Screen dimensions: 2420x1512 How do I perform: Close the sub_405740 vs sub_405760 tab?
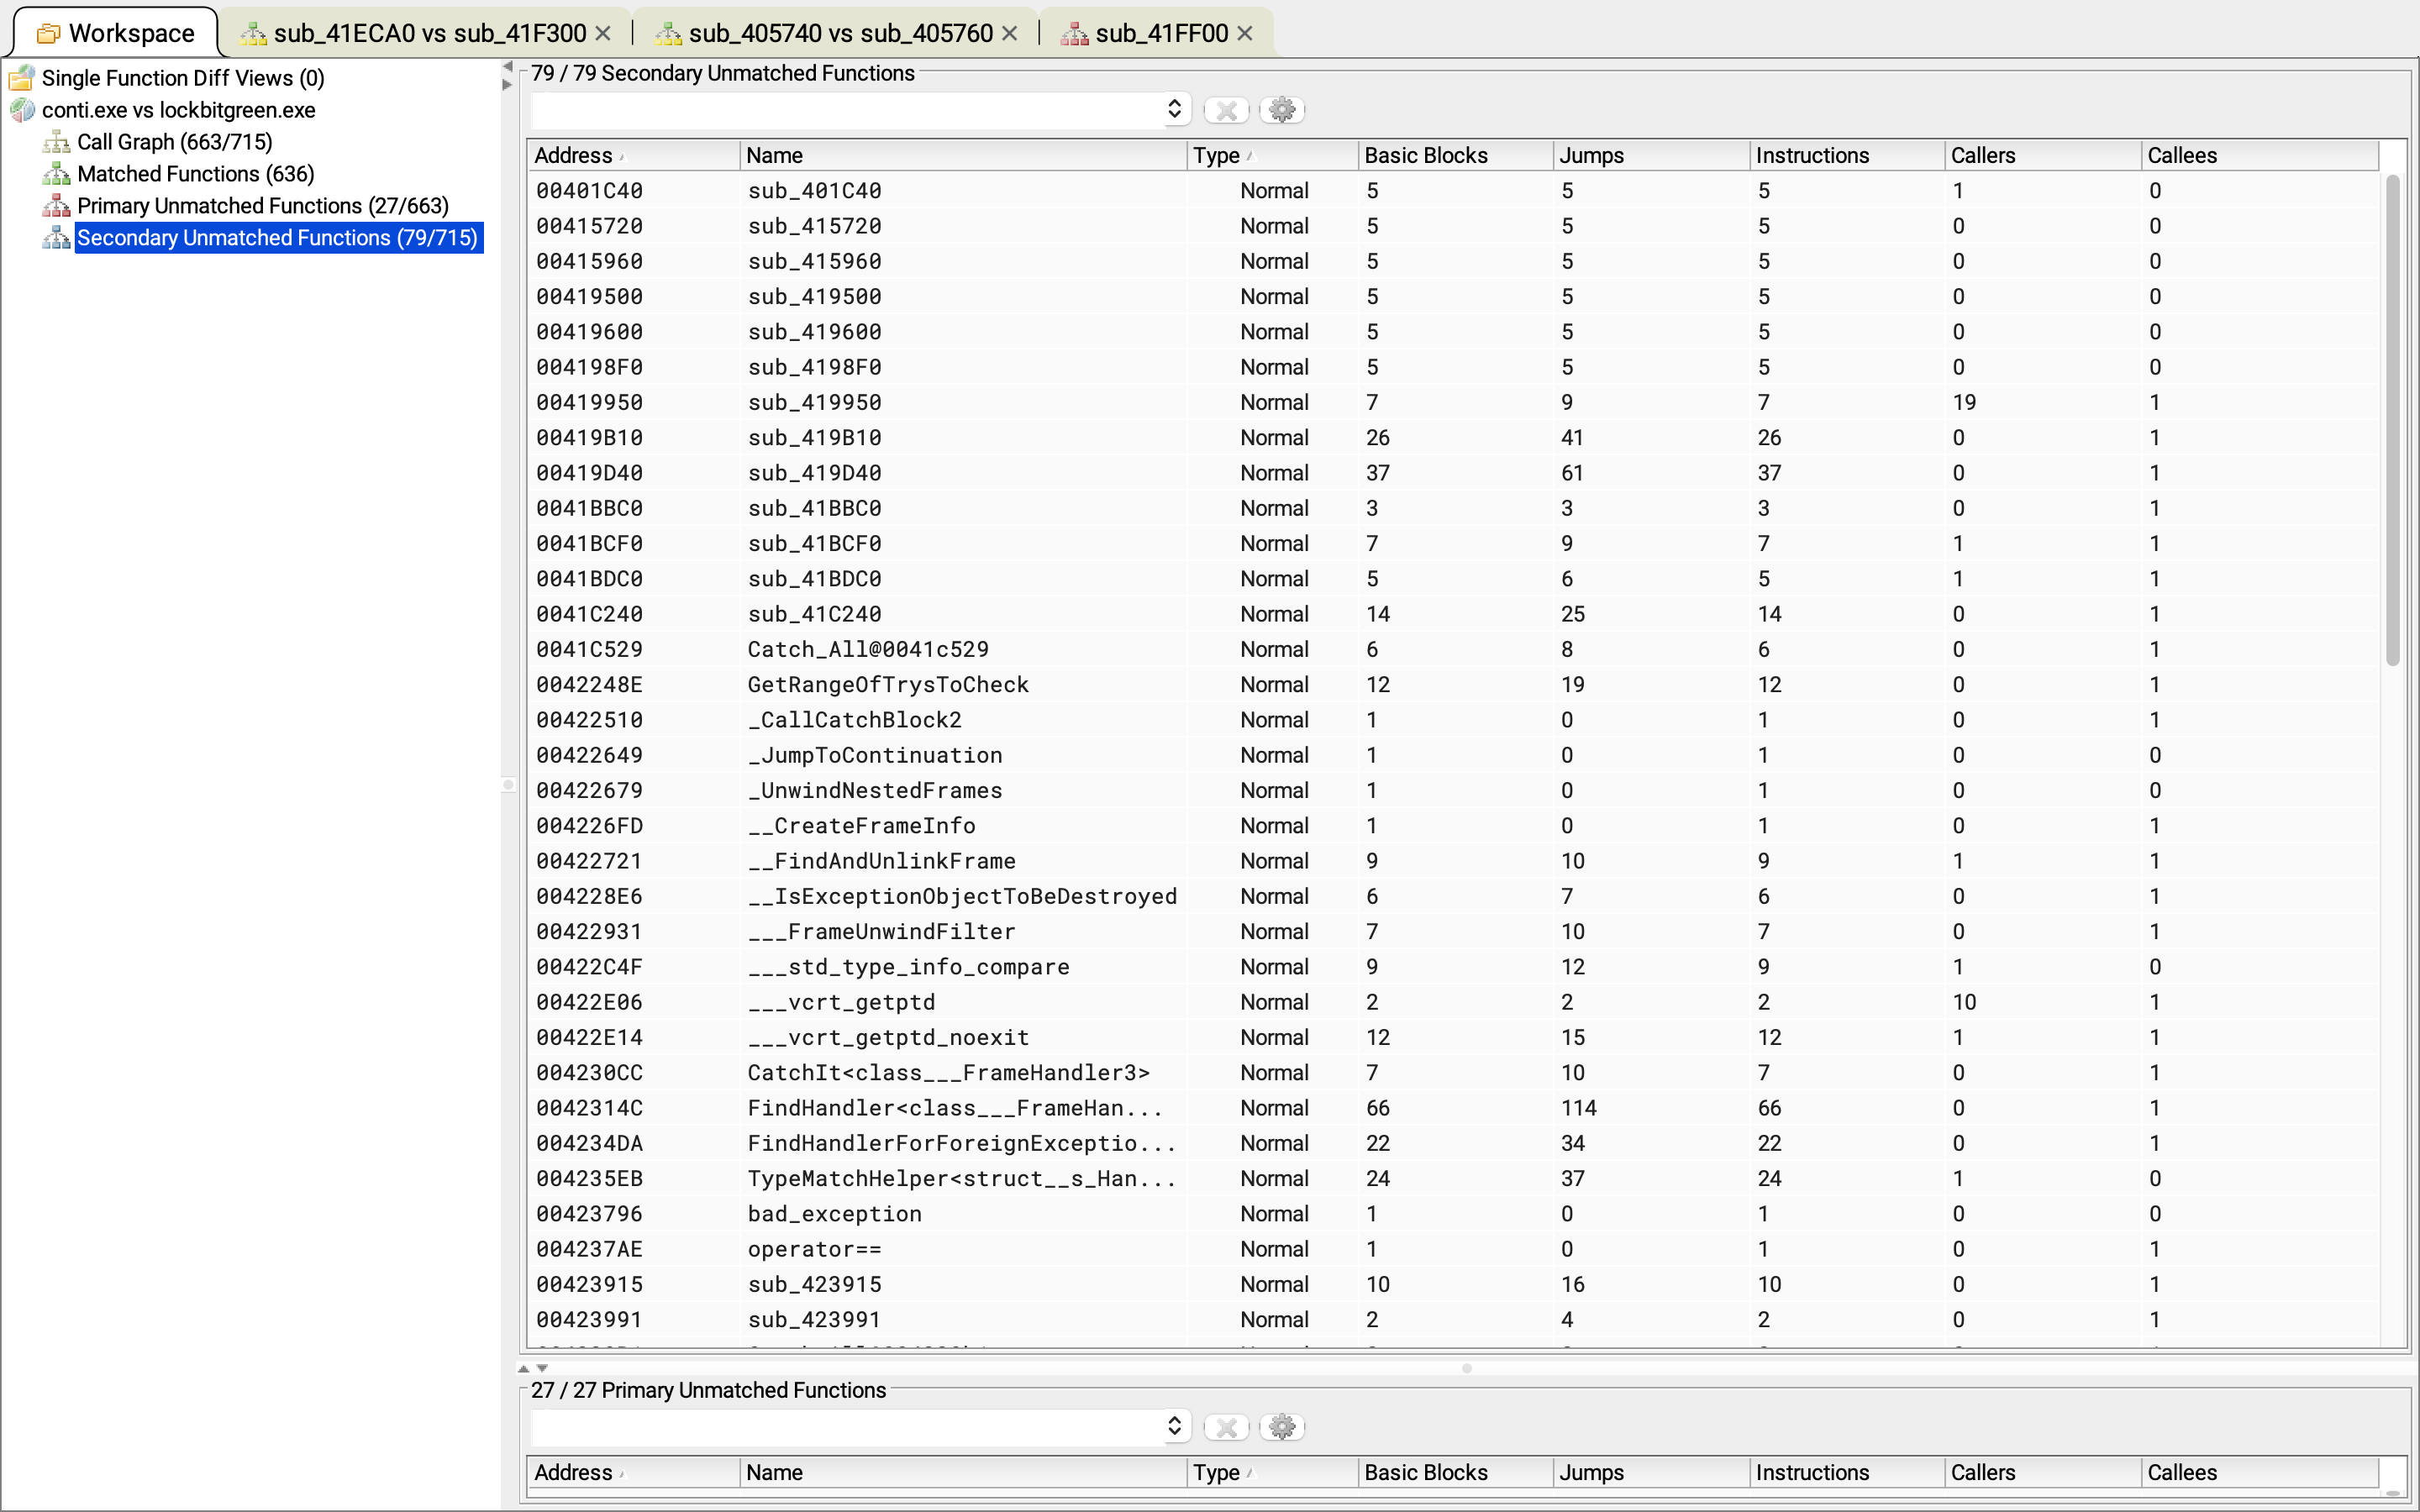1010,33
